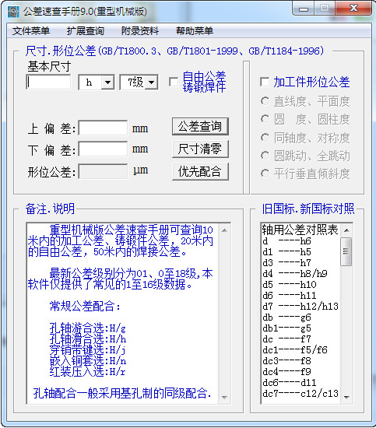The image size is (376, 428).
Task: Expand the tolerance letter dropdown showing h
Action: (108, 82)
